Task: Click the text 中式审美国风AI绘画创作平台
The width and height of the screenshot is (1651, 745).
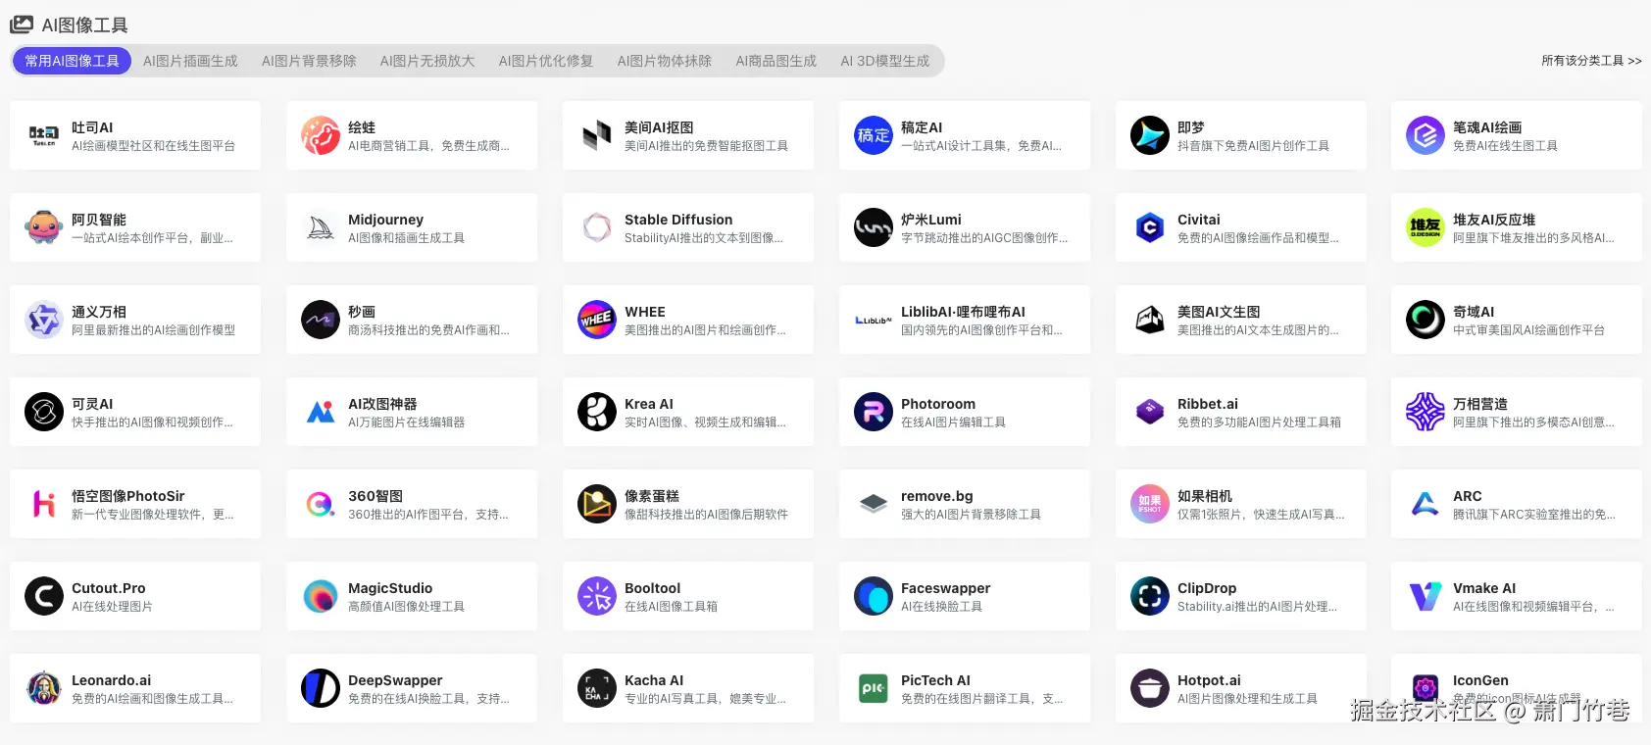Action: 1528,330
